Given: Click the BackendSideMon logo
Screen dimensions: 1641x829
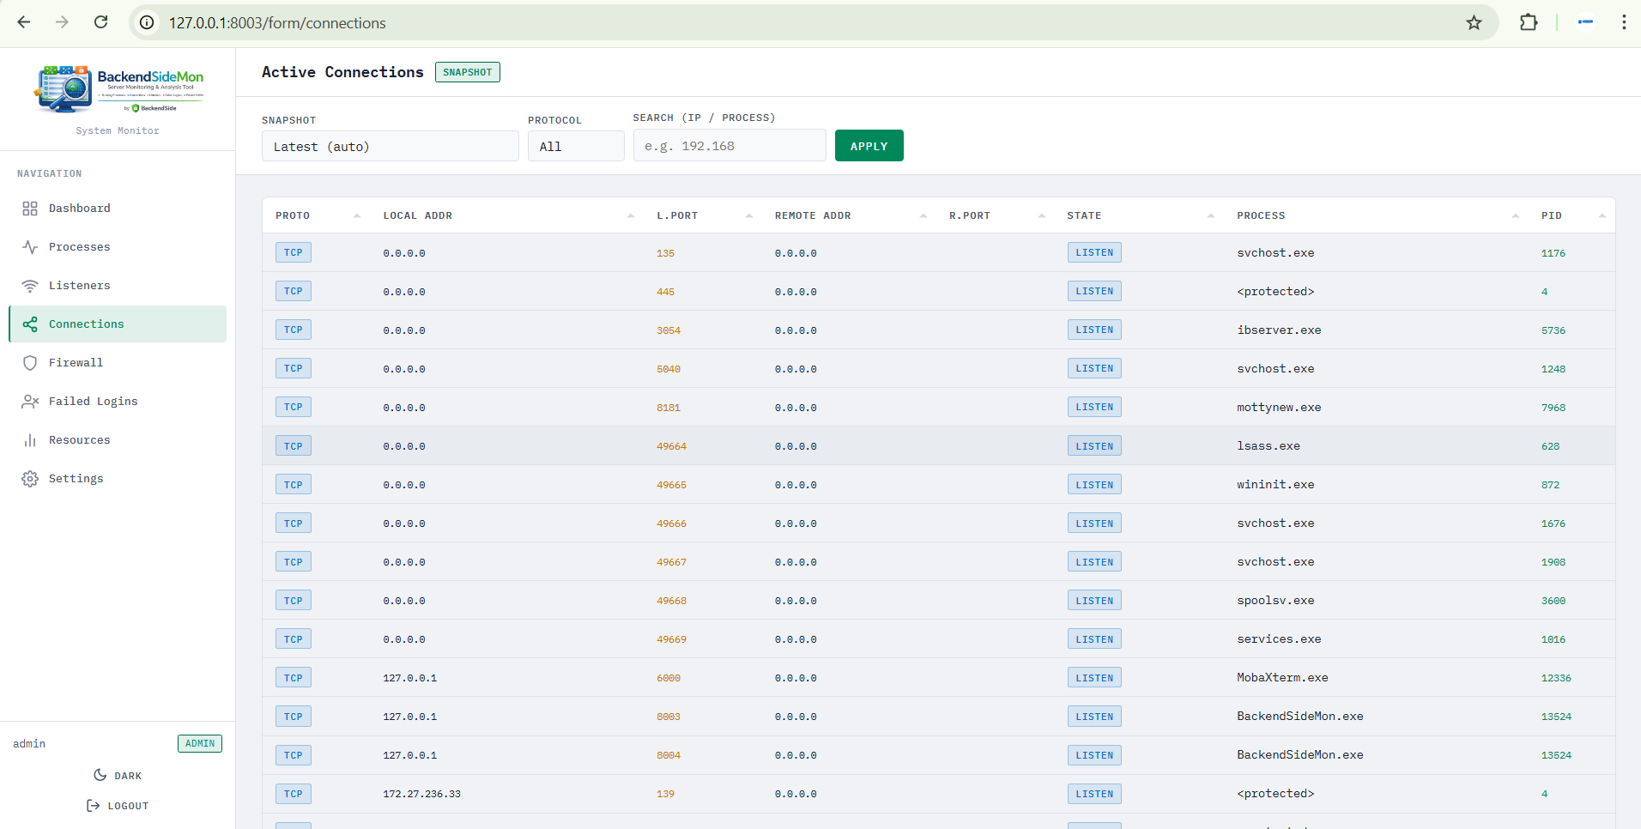Looking at the screenshot, I should 118,90.
